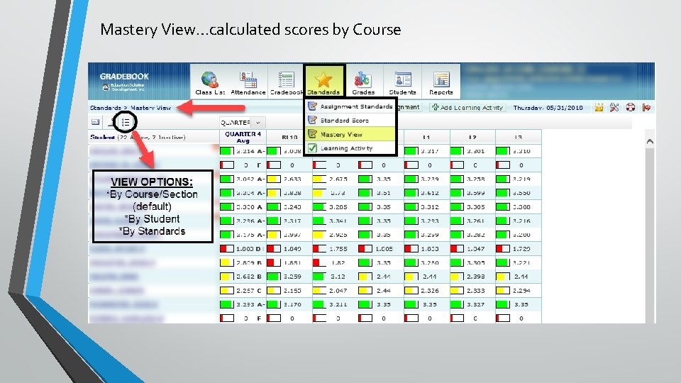Click the 3.300 A average cell
The image size is (681, 383).
243,206
